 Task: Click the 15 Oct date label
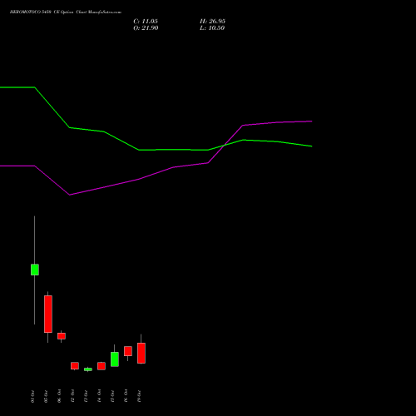point(112,396)
